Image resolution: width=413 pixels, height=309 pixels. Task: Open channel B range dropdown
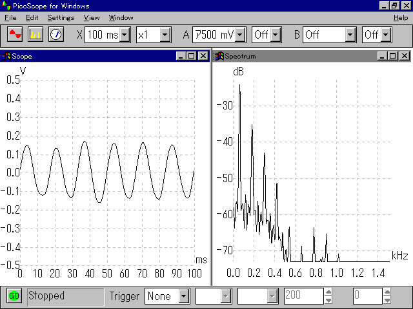point(350,34)
